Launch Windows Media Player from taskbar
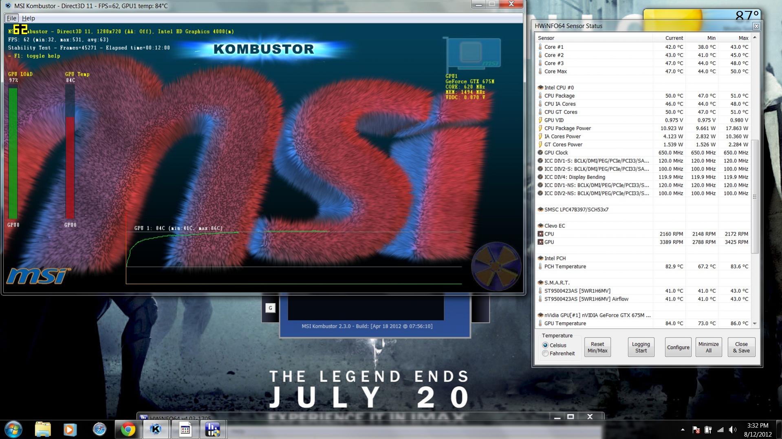The height and width of the screenshot is (439, 782). (x=70, y=429)
